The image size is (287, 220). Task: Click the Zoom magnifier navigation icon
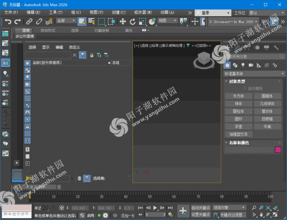pos(254,208)
